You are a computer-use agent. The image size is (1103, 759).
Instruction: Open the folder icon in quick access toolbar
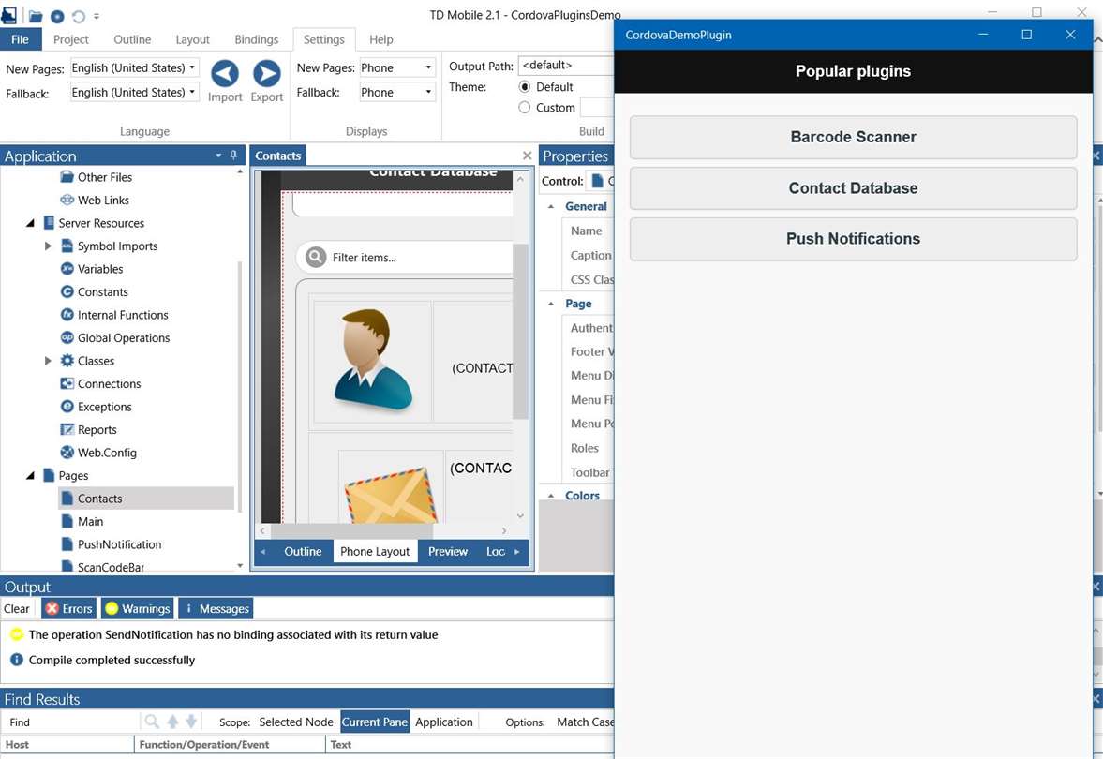point(36,16)
